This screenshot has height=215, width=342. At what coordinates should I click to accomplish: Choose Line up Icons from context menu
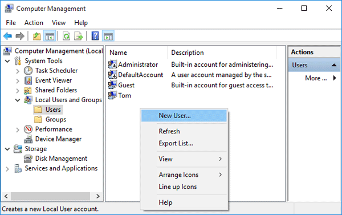click(184, 186)
